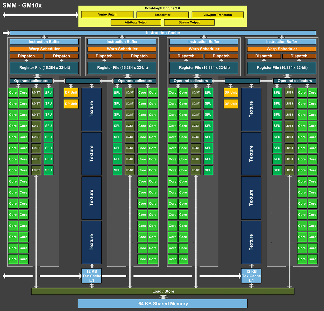
Task: Toggle a green Core in the third partition
Action: (x=173, y=92)
